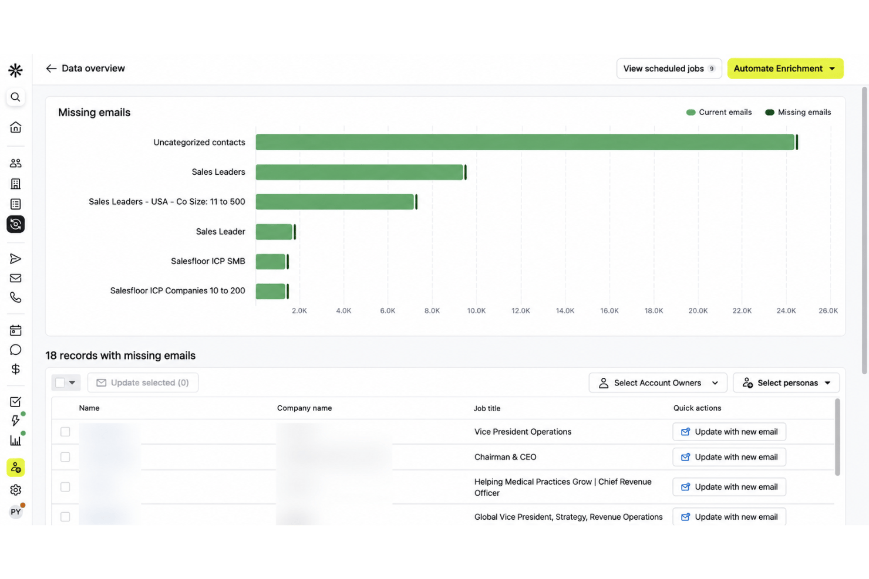Click the Data overview title text
The height and width of the screenshot is (579, 869).
[x=93, y=69]
